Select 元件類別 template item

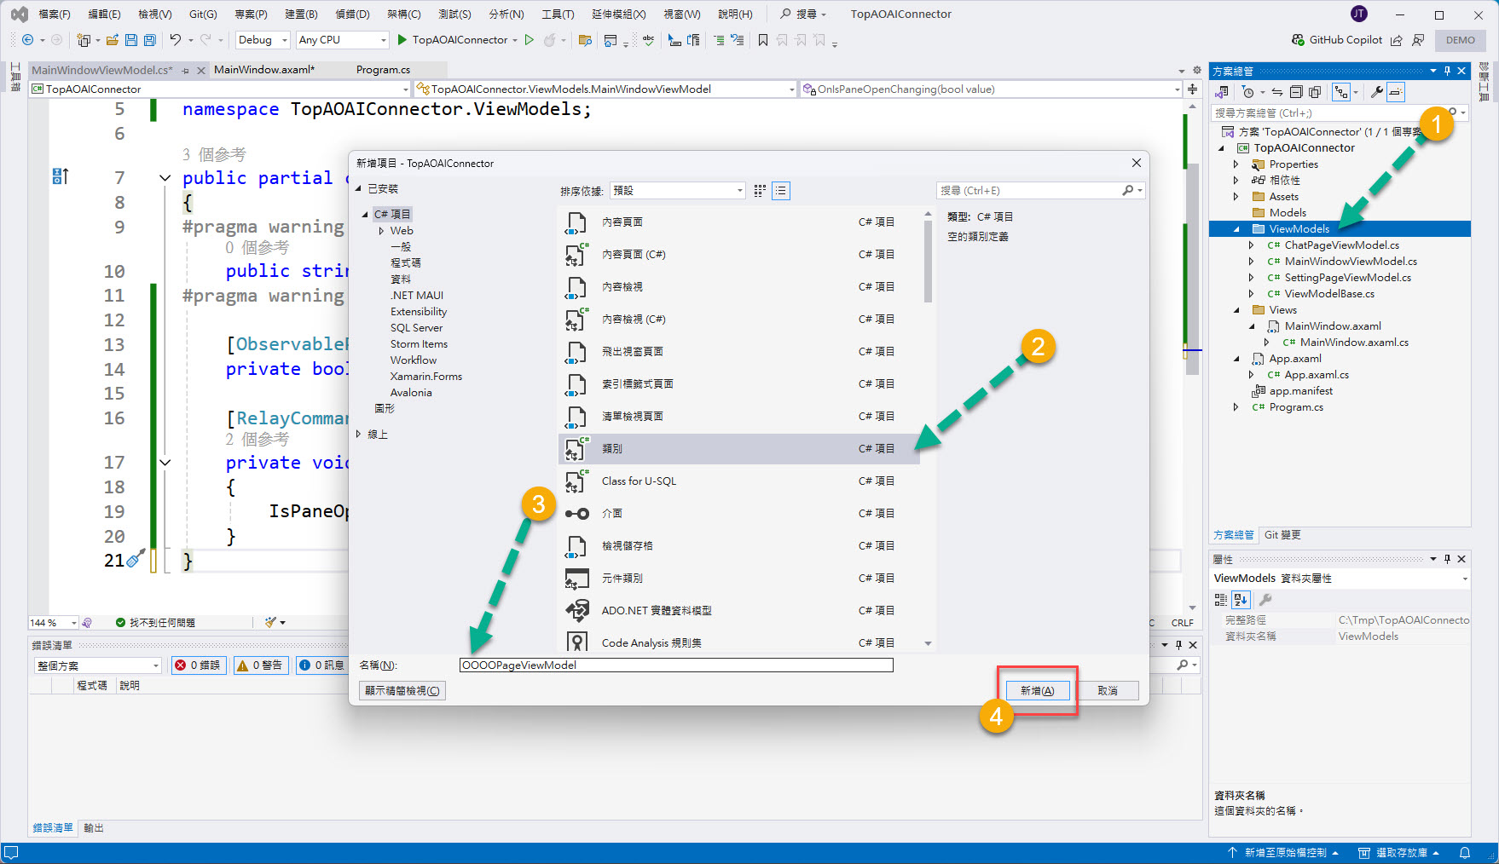[x=738, y=579]
